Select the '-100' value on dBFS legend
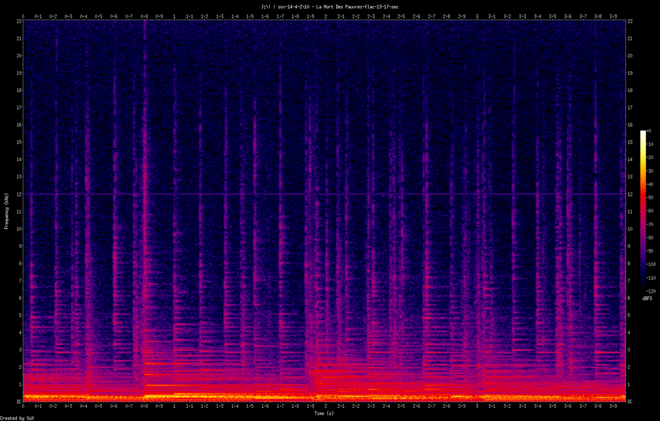Screen dimensions: 660x421 click(x=652, y=264)
